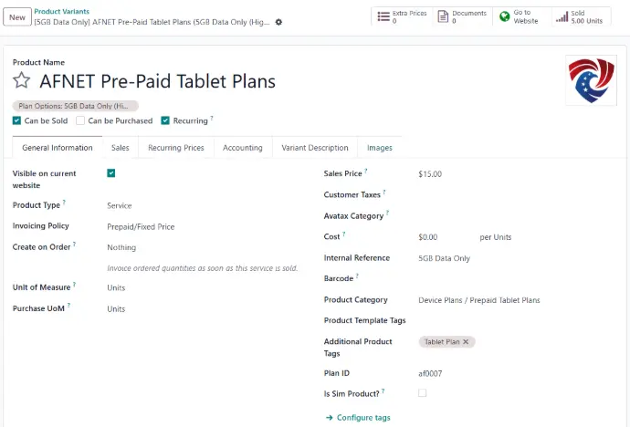Open the Documents stat button
The image size is (630, 427).
(x=462, y=16)
